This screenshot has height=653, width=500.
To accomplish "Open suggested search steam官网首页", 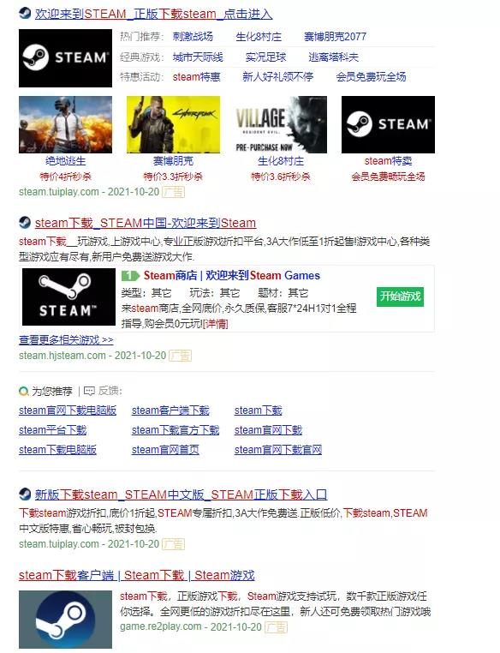I will 165,450.
